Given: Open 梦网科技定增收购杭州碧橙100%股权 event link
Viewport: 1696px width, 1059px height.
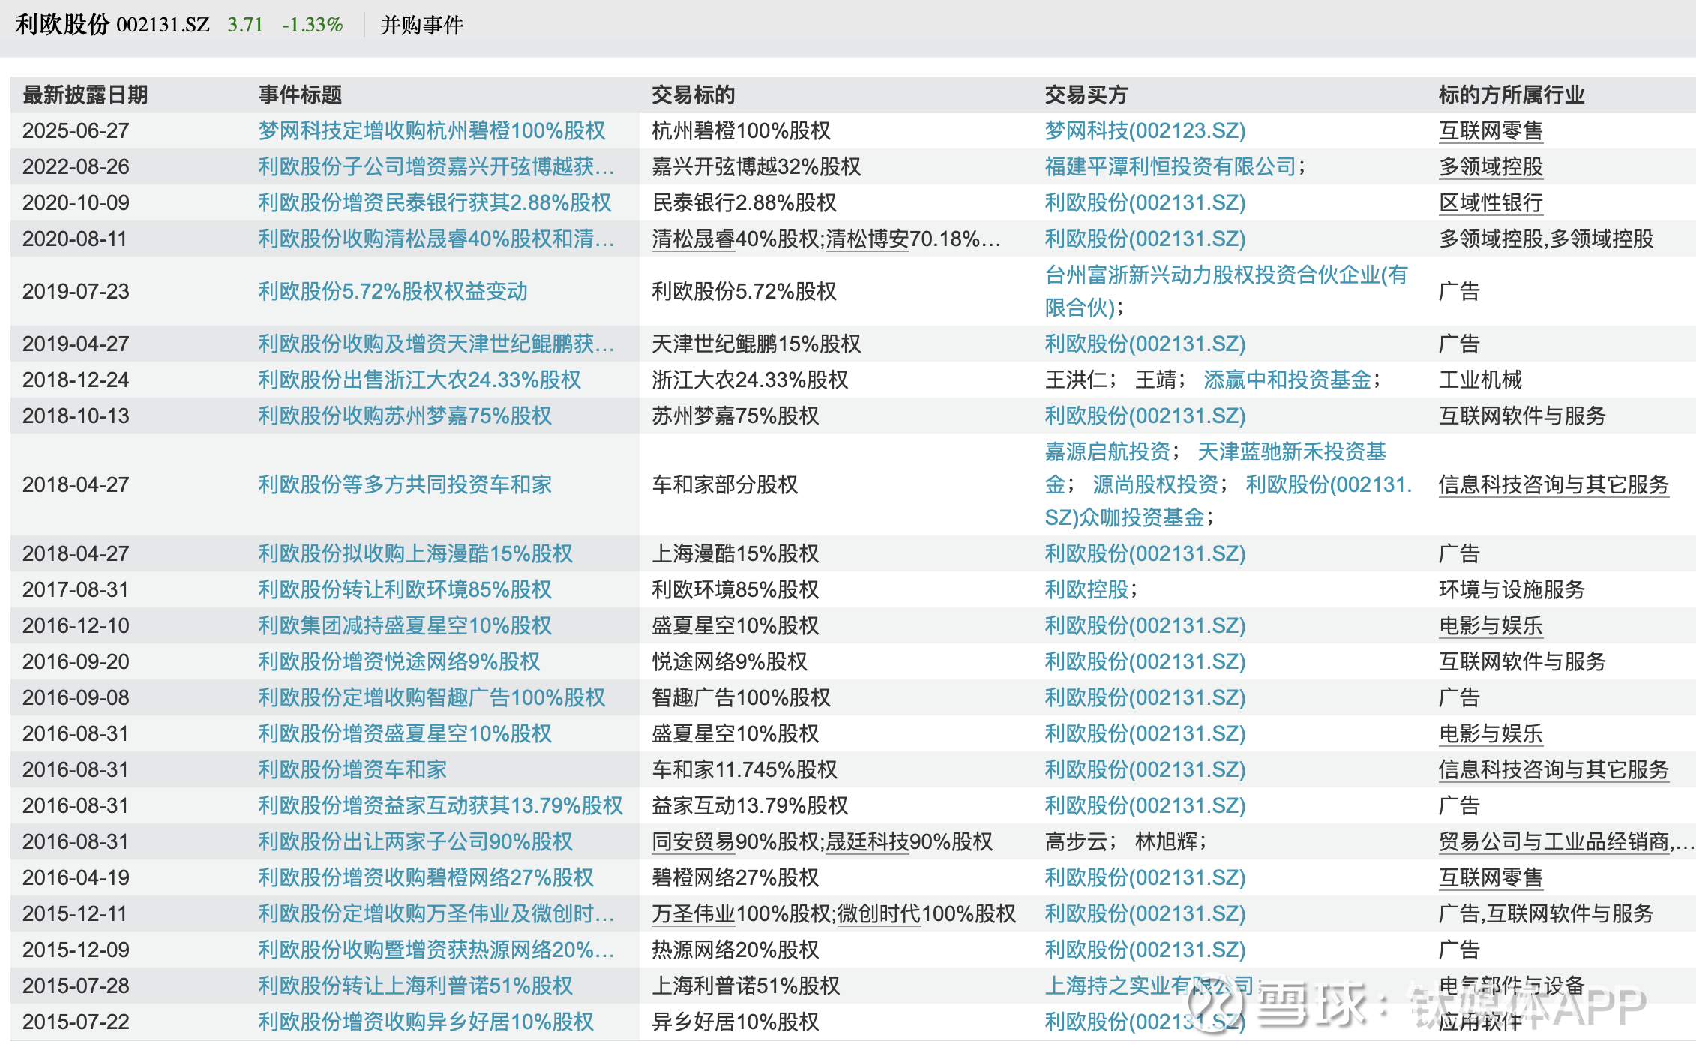Looking at the screenshot, I should pyautogui.click(x=431, y=130).
